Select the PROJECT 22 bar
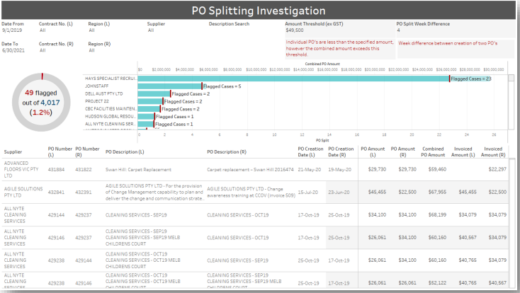 click(x=150, y=101)
